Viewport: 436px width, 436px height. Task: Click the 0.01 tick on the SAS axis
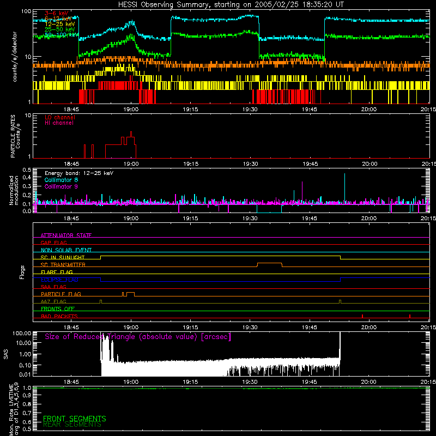click(25, 374)
